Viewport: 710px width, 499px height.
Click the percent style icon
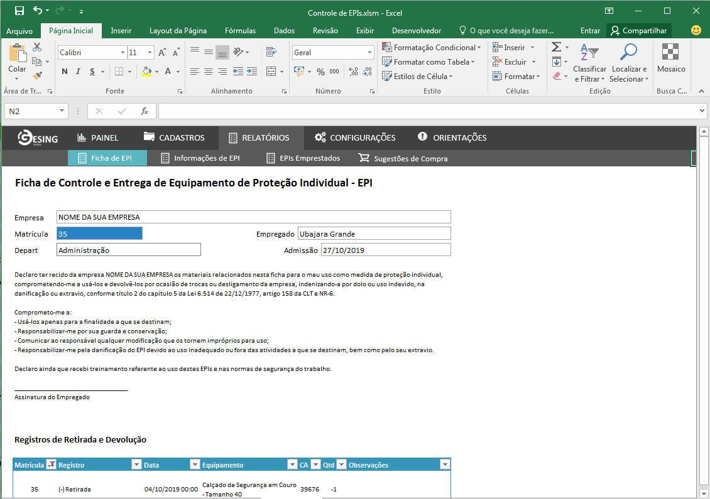[320, 72]
